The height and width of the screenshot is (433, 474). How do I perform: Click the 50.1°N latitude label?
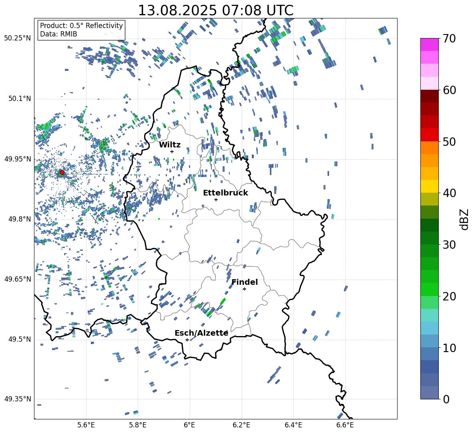pos(19,99)
